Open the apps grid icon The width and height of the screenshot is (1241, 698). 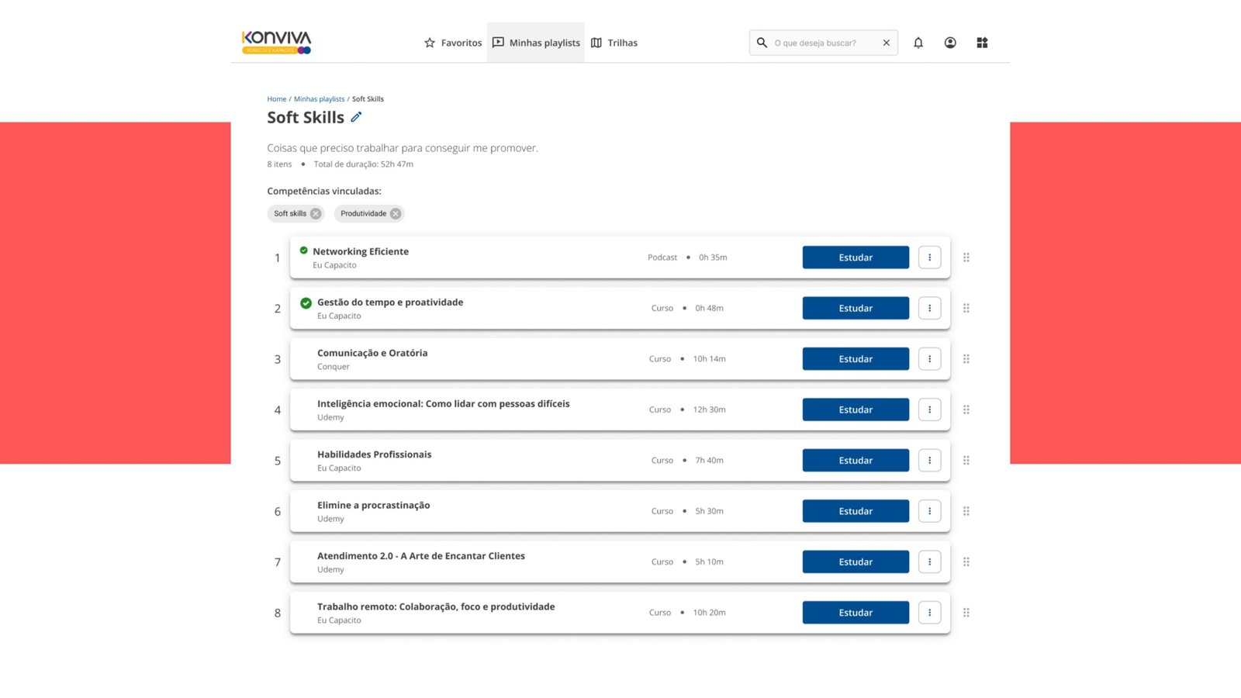pos(981,43)
